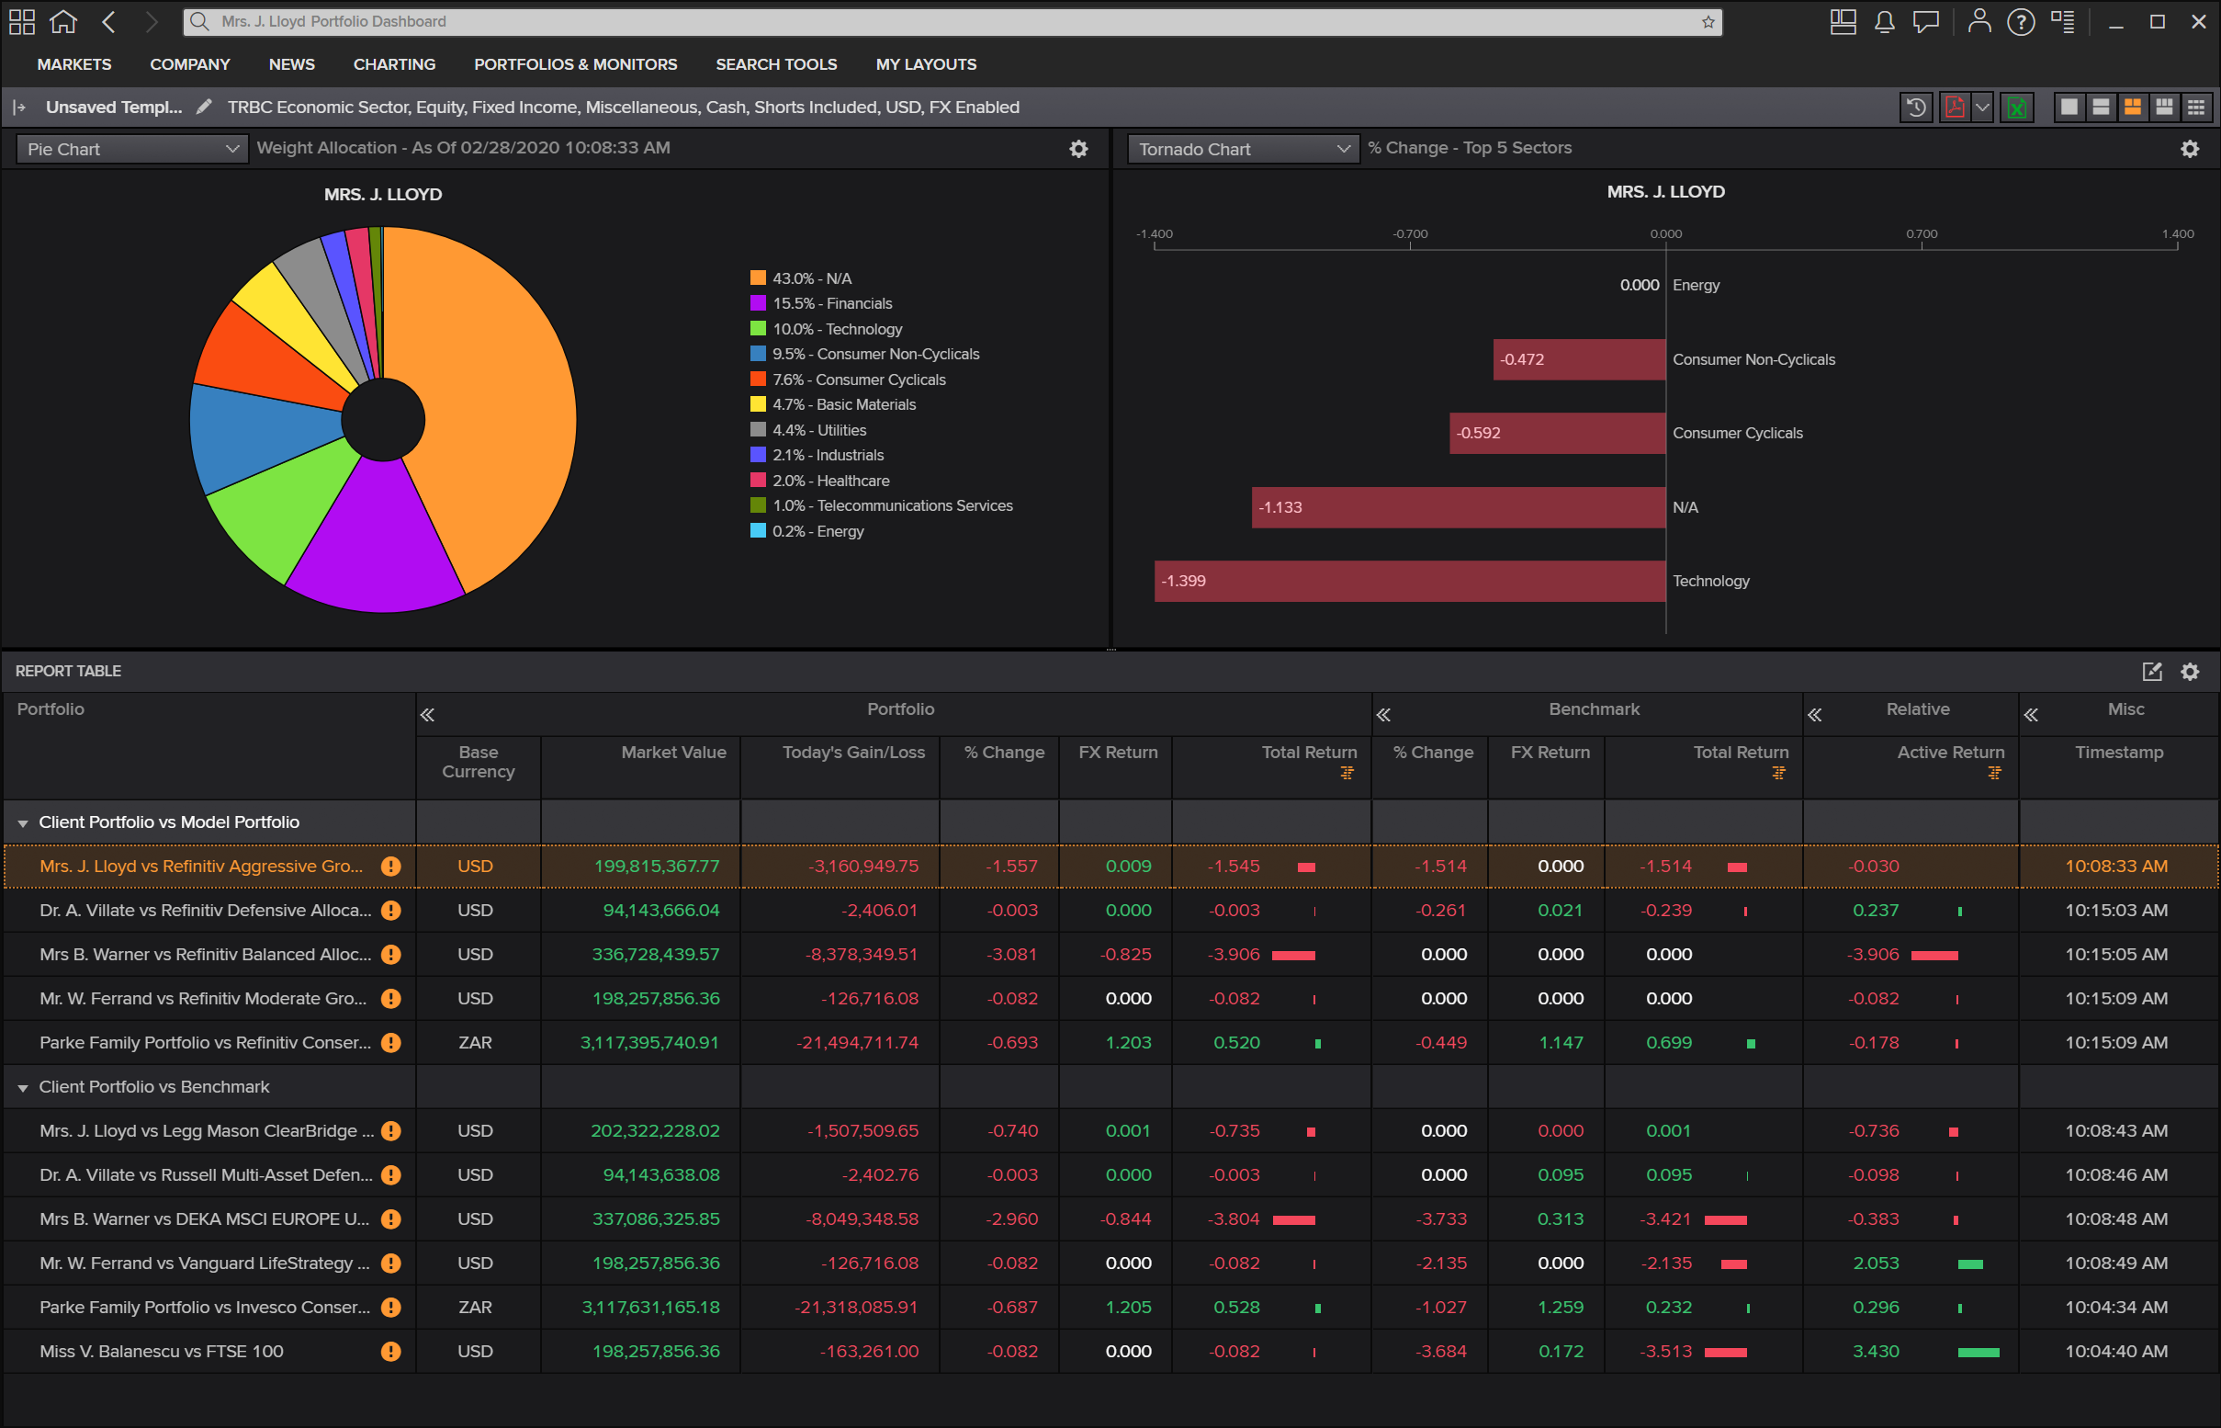Open the app grid menu icon

pos(21,21)
